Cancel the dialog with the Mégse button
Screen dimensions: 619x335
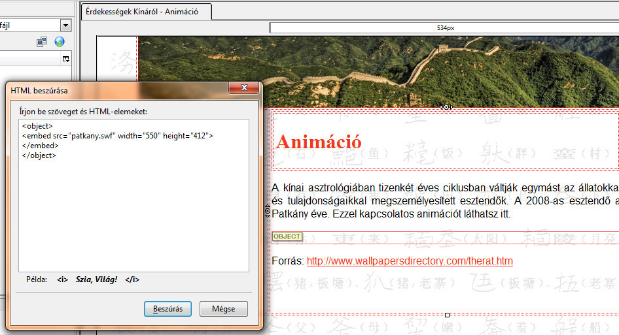point(223,309)
